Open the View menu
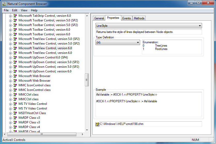 click(24, 10)
